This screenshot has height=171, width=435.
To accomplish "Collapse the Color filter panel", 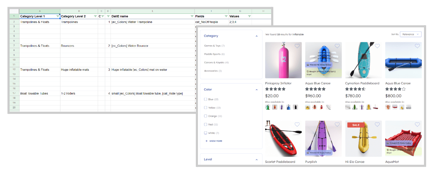I will click(256, 90).
